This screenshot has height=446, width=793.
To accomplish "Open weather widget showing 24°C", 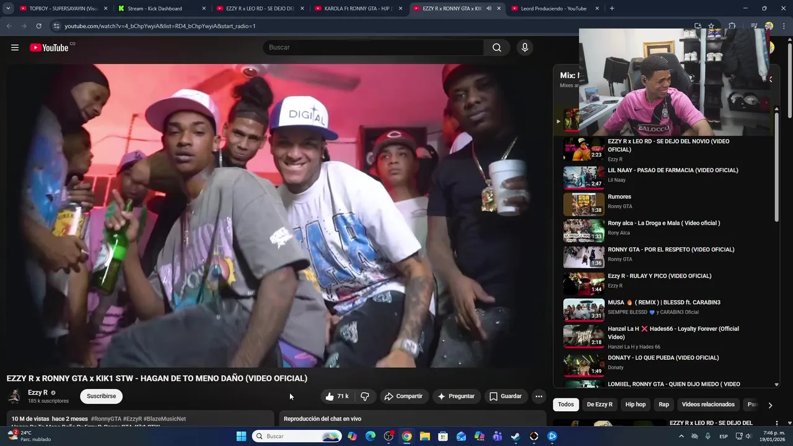I will pyautogui.click(x=28, y=436).
